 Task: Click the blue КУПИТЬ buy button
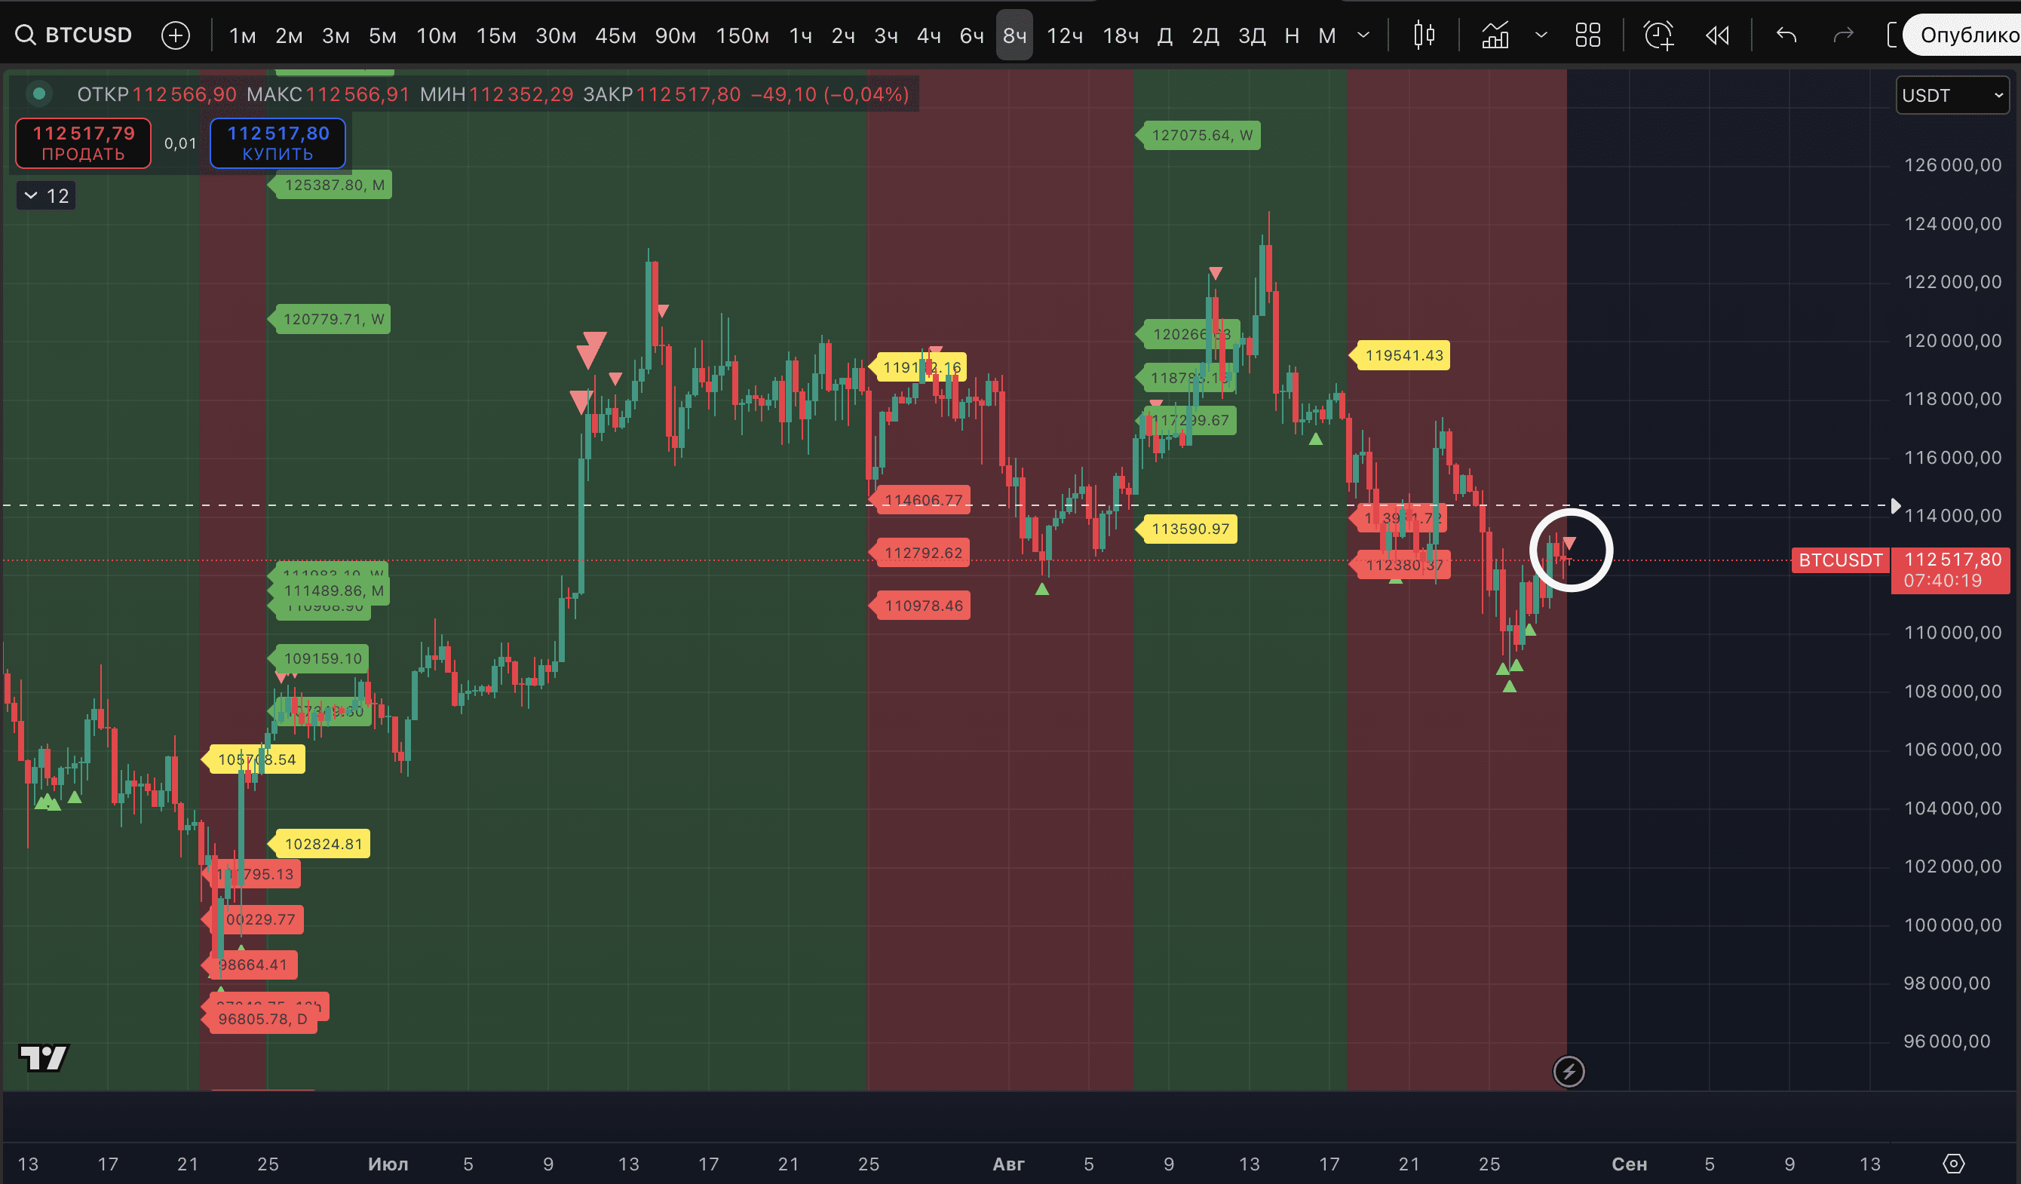278,143
